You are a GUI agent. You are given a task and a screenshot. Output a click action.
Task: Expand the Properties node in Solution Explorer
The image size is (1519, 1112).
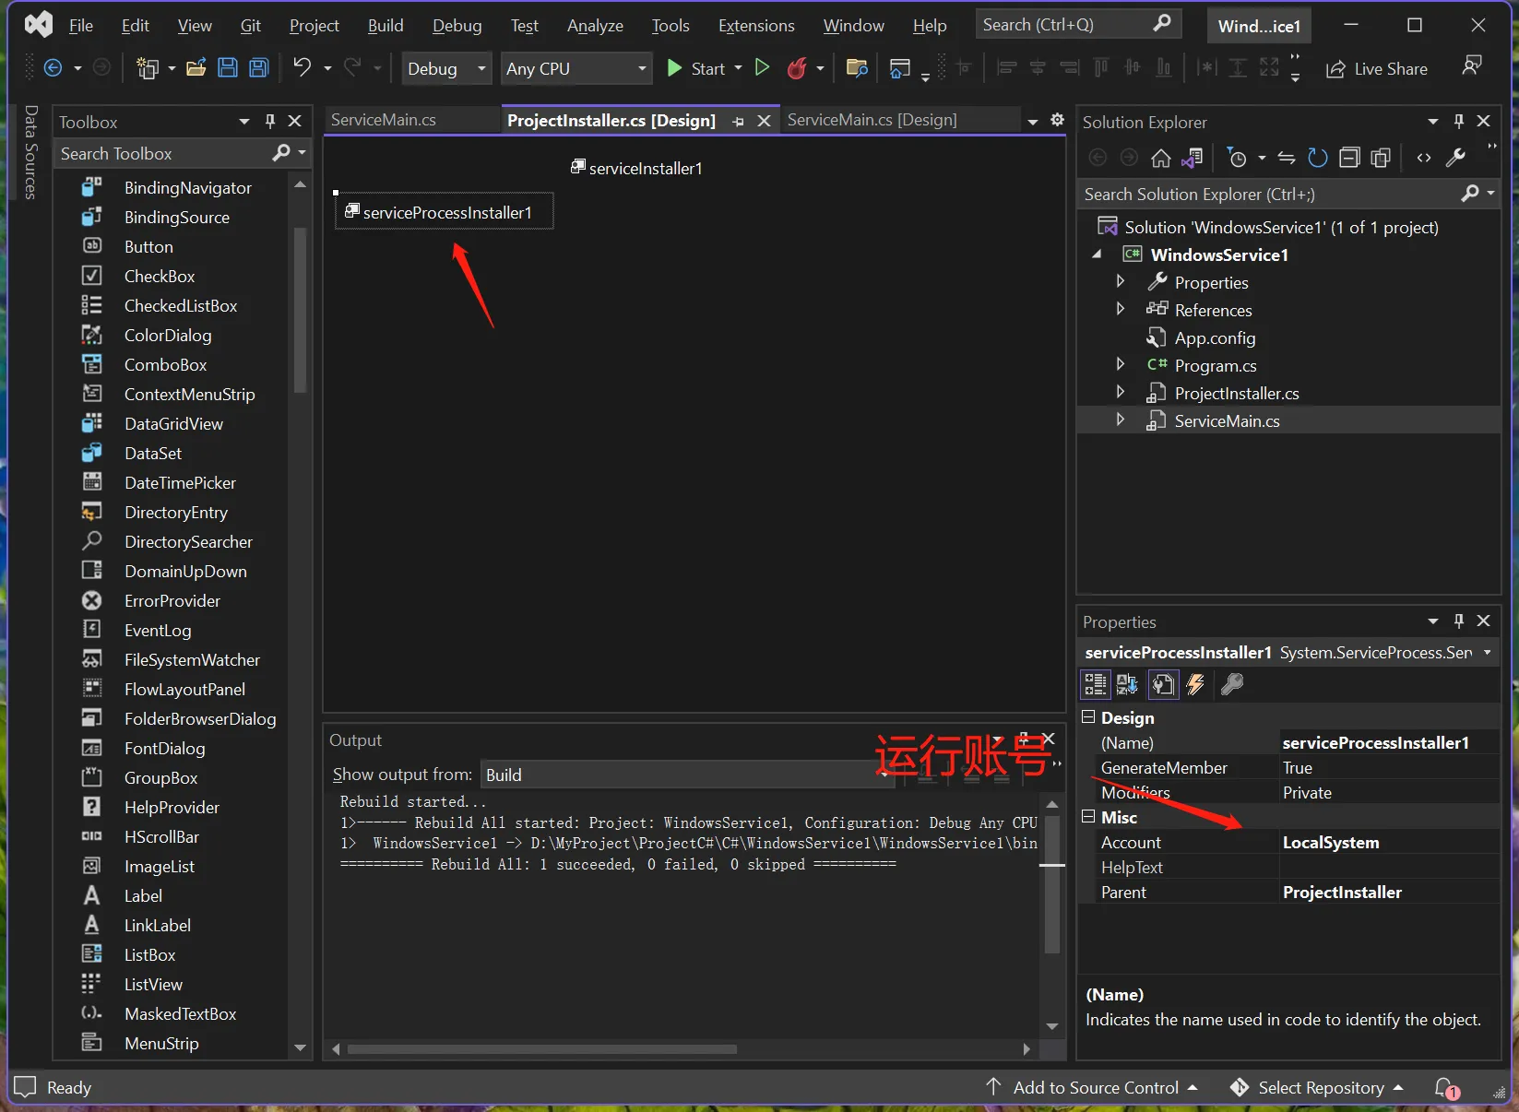click(1121, 281)
